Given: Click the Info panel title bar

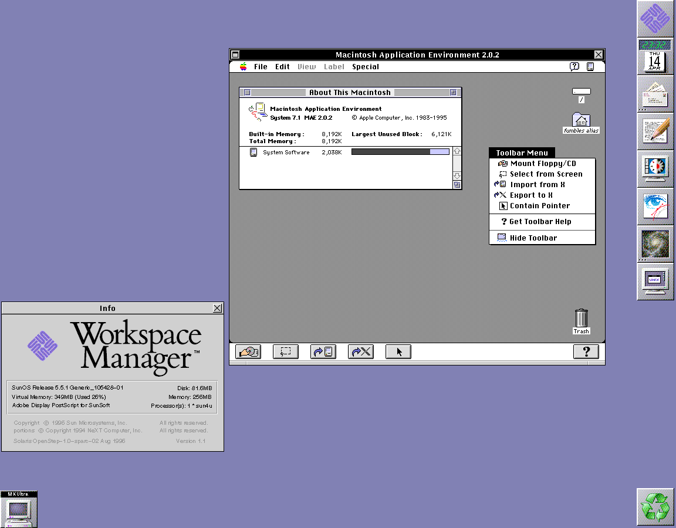Looking at the screenshot, I should point(107,308).
